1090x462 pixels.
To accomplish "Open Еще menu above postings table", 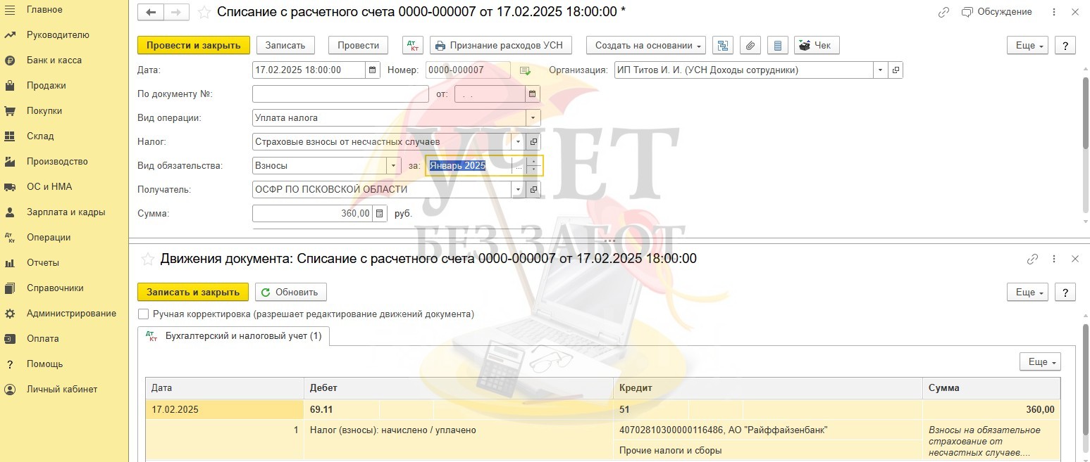I will click(x=1040, y=362).
